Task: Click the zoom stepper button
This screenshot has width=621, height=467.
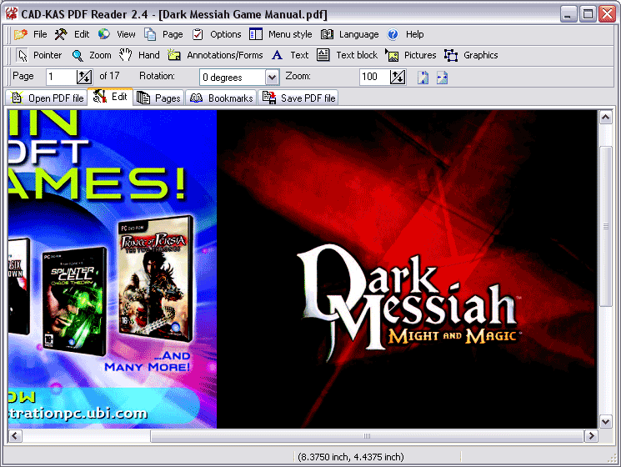Action: pyautogui.click(x=398, y=77)
